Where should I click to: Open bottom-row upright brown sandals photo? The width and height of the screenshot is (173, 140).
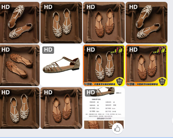point(61,108)
